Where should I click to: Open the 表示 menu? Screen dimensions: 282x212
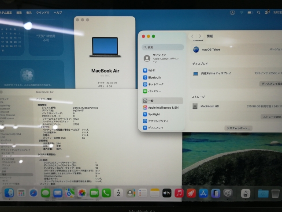tap(29, 12)
